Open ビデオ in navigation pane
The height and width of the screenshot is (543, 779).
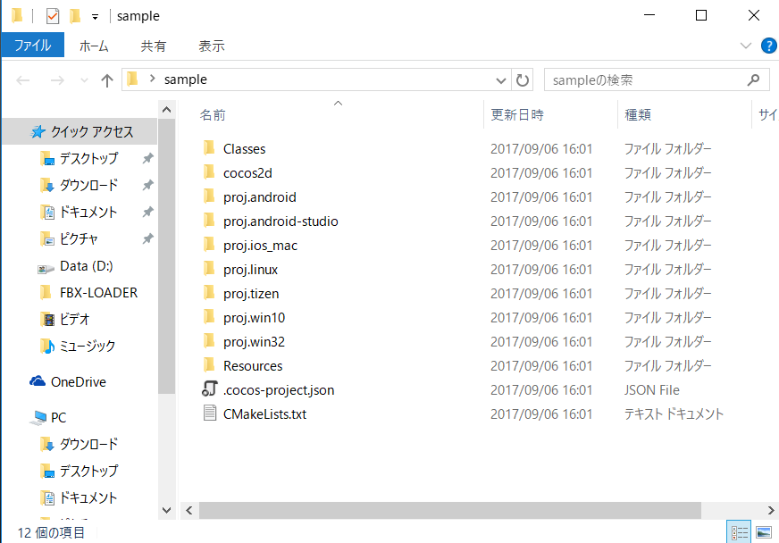click(x=74, y=320)
